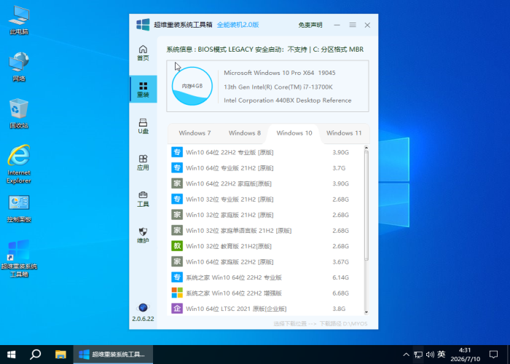Switch to the Windows 7 tab

point(195,133)
